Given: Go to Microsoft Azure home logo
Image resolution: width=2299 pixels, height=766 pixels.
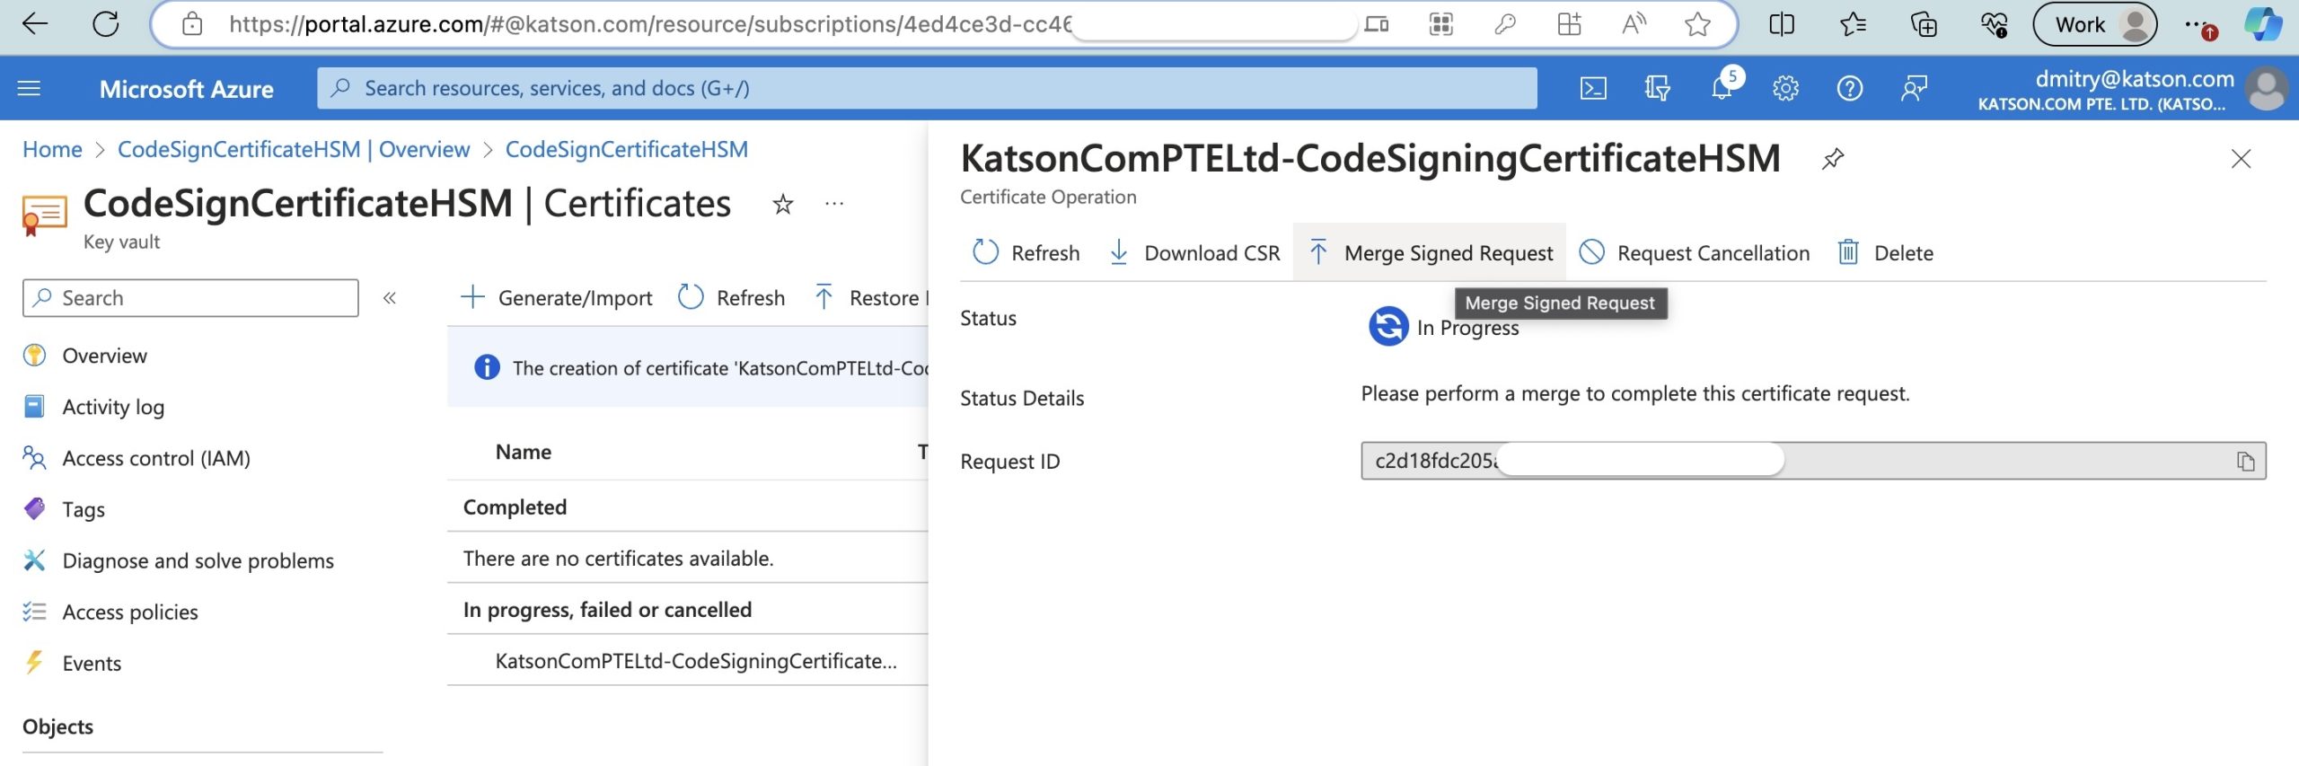Looking at the screenshot, I should (x=187, y=89).
